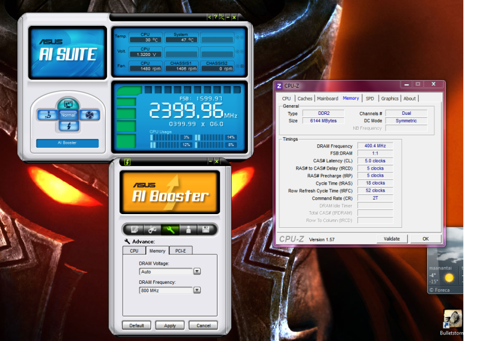Open the Bulletstorm desktop shortcut
The image size is (480, 341).
point(452,323)
